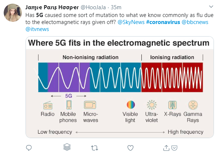This screenshot has width=218, height=154.
Task: Click the visible light rainbow circle
Action: [131, 105]
